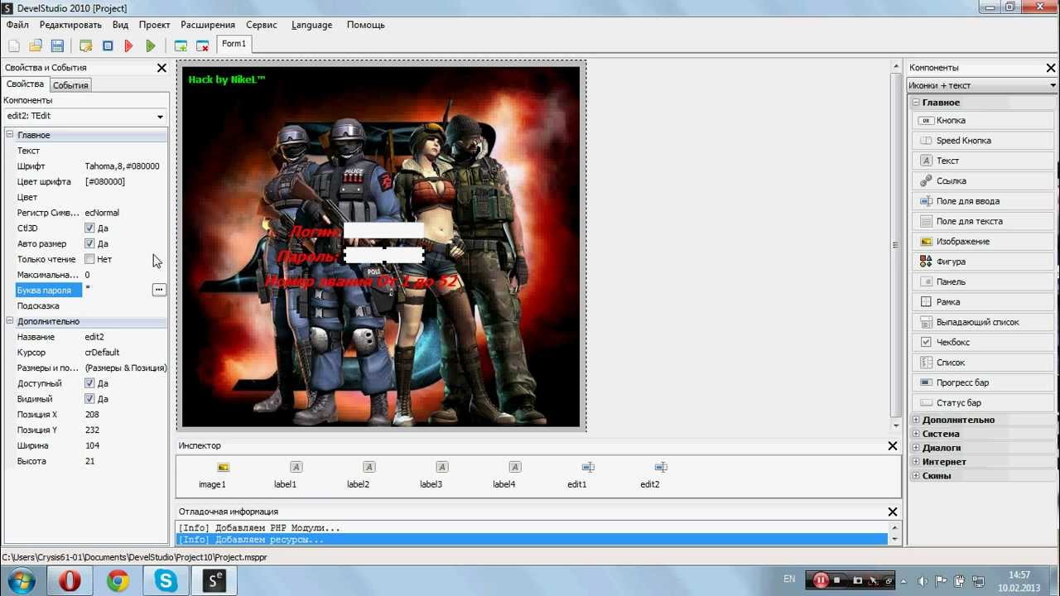Toggle the Доступный checkbox
Screen dimensions: 1060x596
[89, 384]
